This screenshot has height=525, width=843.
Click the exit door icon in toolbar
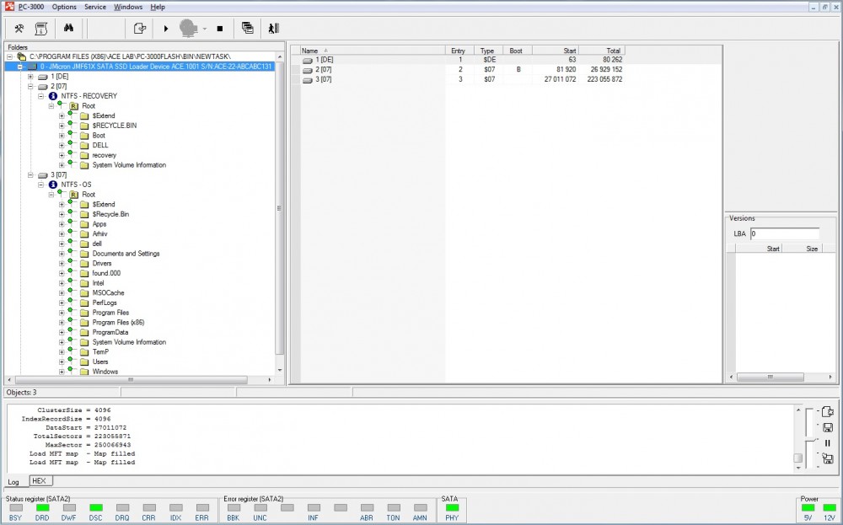[x=273, y=28]
